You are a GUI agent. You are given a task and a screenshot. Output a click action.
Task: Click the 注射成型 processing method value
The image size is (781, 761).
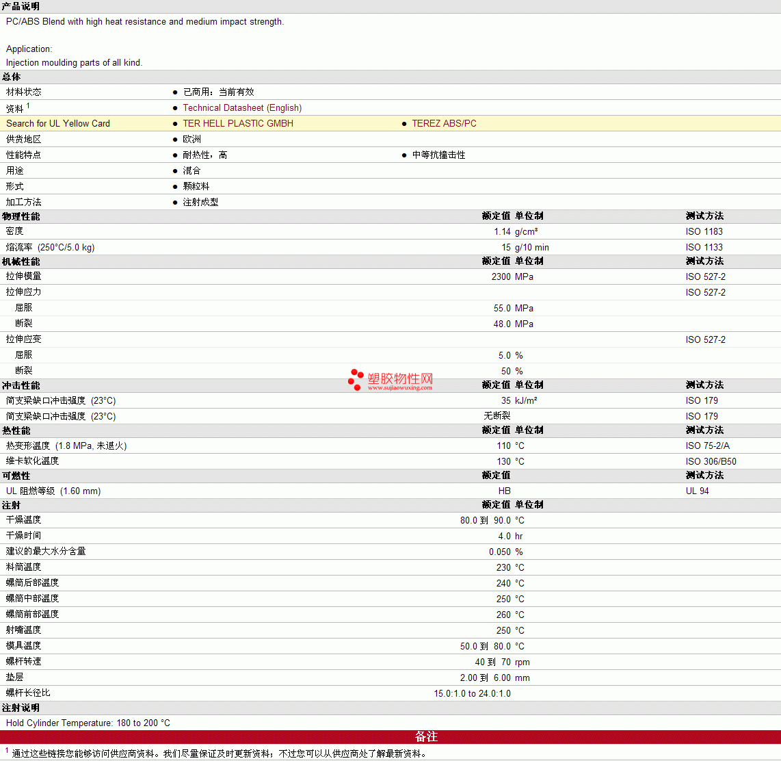point(201,203)
